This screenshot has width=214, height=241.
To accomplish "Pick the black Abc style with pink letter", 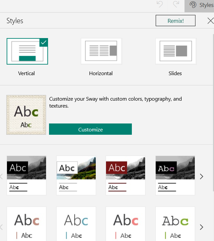I will point(175,175).
